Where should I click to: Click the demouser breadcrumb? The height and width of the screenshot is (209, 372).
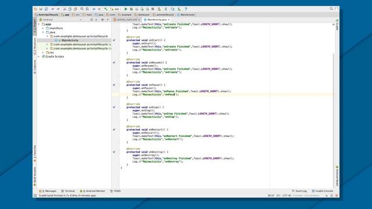(x=142, y=15)
